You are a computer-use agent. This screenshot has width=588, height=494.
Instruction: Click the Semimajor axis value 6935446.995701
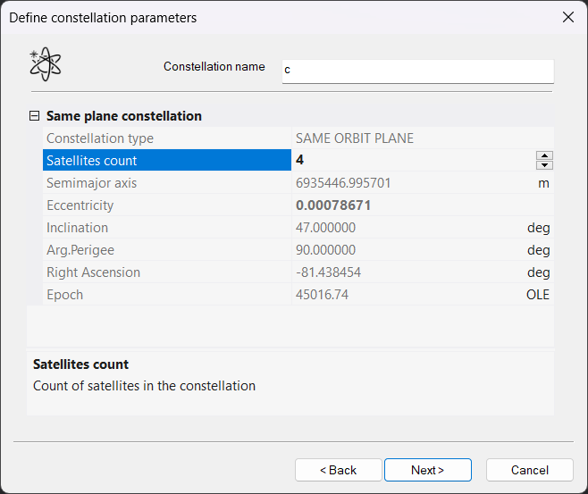tap(343, 183)
